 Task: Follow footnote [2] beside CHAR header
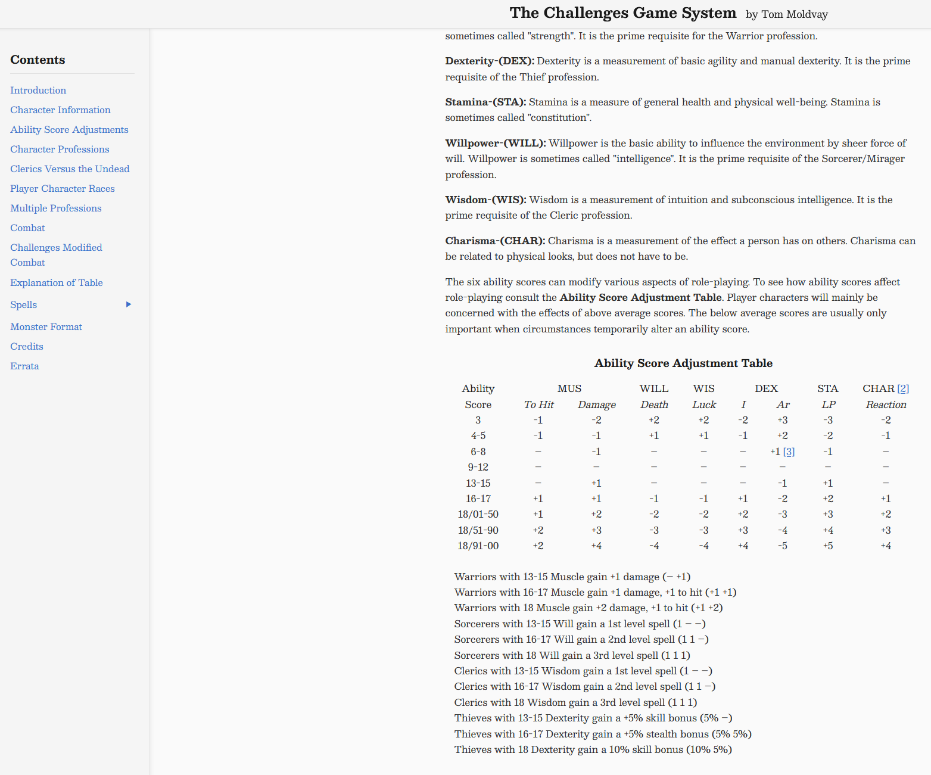(x=903, y=388)
